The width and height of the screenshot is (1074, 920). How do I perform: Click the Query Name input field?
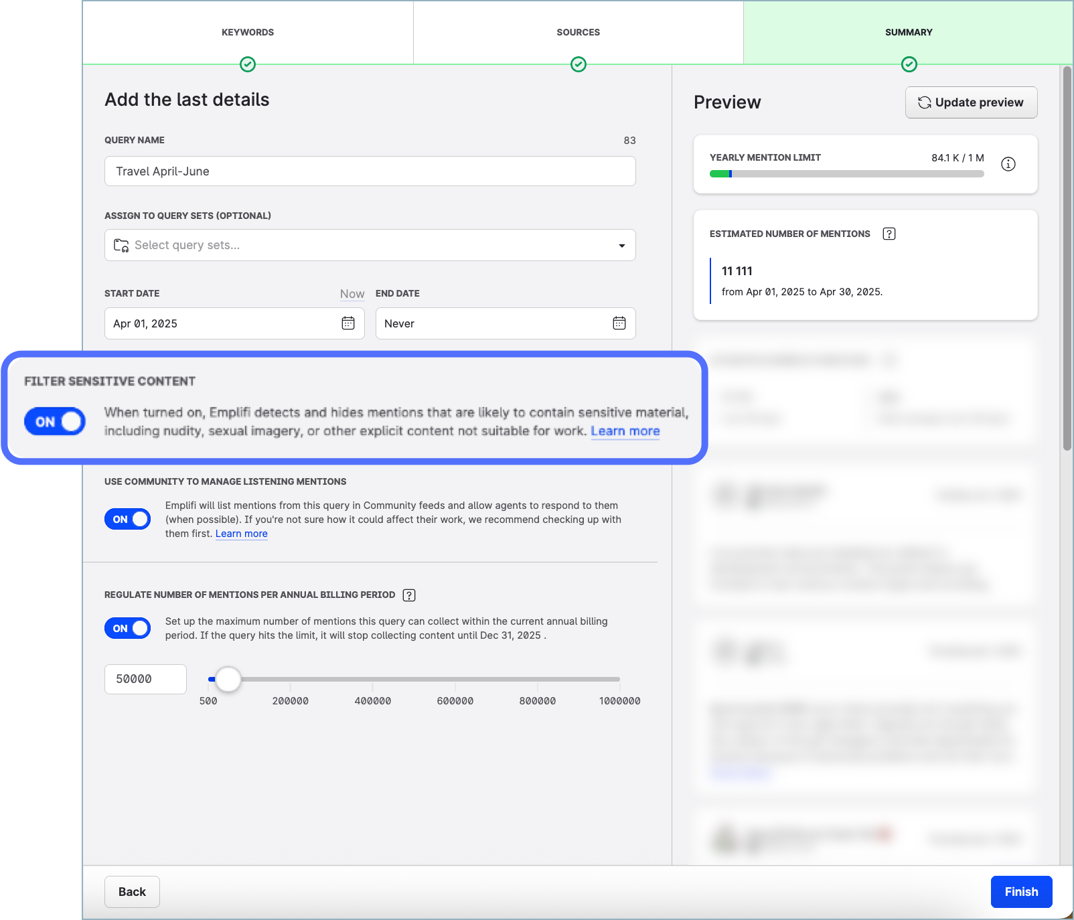pyautogui.click(x=370, y=171)
